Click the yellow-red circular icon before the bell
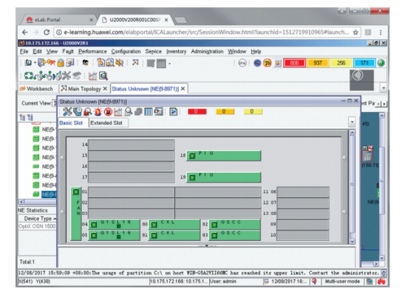 pos(267,63)
